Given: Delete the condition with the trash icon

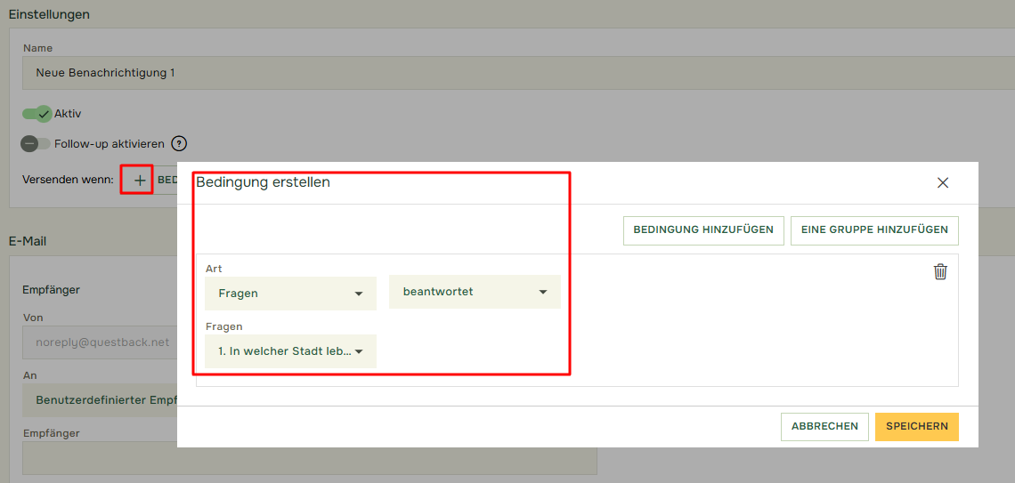Looking at the screenshot, I should [940, 272].
